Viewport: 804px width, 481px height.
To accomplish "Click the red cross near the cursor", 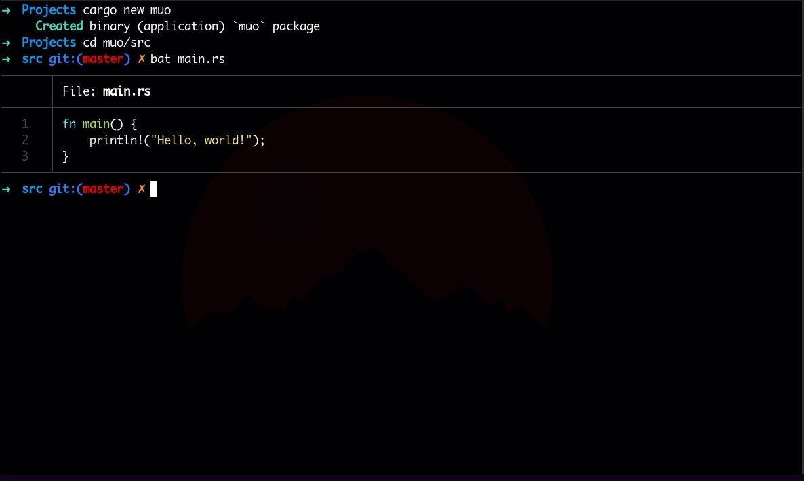I will pyautogui.click(x=142, y=189).
